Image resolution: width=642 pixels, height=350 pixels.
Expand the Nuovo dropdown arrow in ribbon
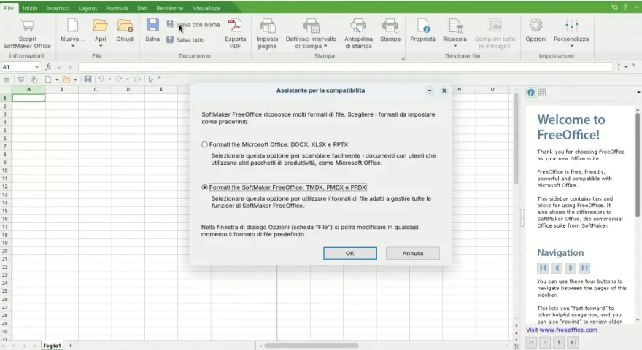coord(73,46)
